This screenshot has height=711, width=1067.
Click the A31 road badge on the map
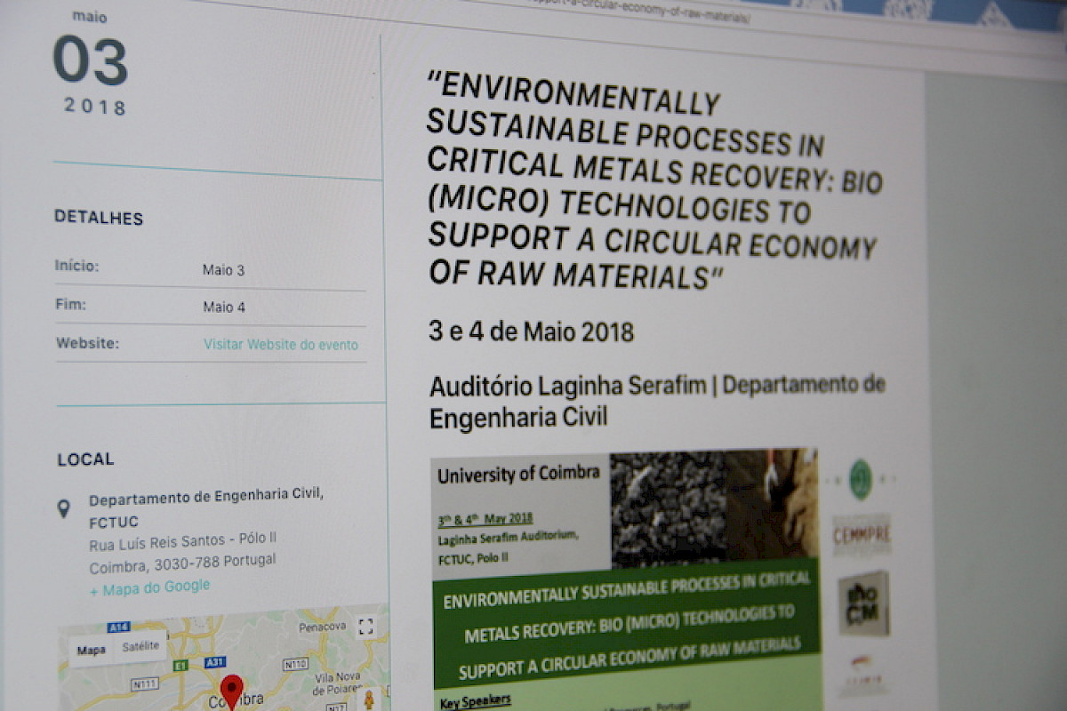[x=215, y=661]
